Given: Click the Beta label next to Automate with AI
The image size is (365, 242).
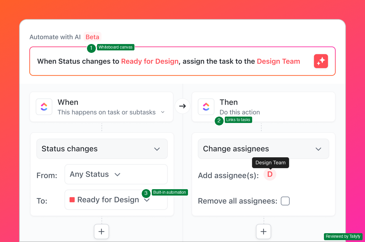Looking at the screenshot, I should (x=92, y=37).
